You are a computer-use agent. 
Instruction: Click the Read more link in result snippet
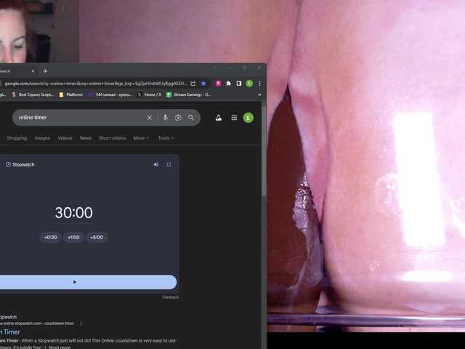(x=60, y=347)
